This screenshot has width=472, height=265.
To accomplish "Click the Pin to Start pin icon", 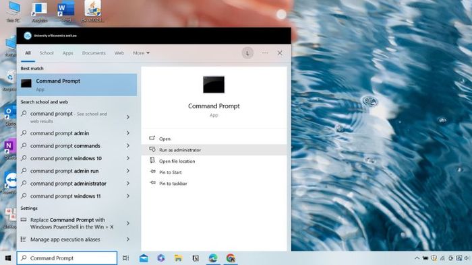I will (x=152, y=172).
